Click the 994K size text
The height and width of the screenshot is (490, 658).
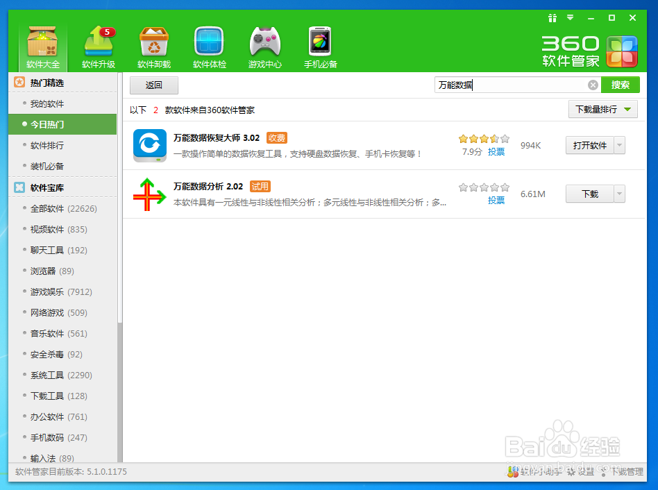[x=531, y=146]
